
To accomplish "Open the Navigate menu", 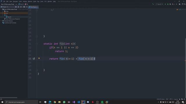I will pyautogui.click(x=15, y=1).
